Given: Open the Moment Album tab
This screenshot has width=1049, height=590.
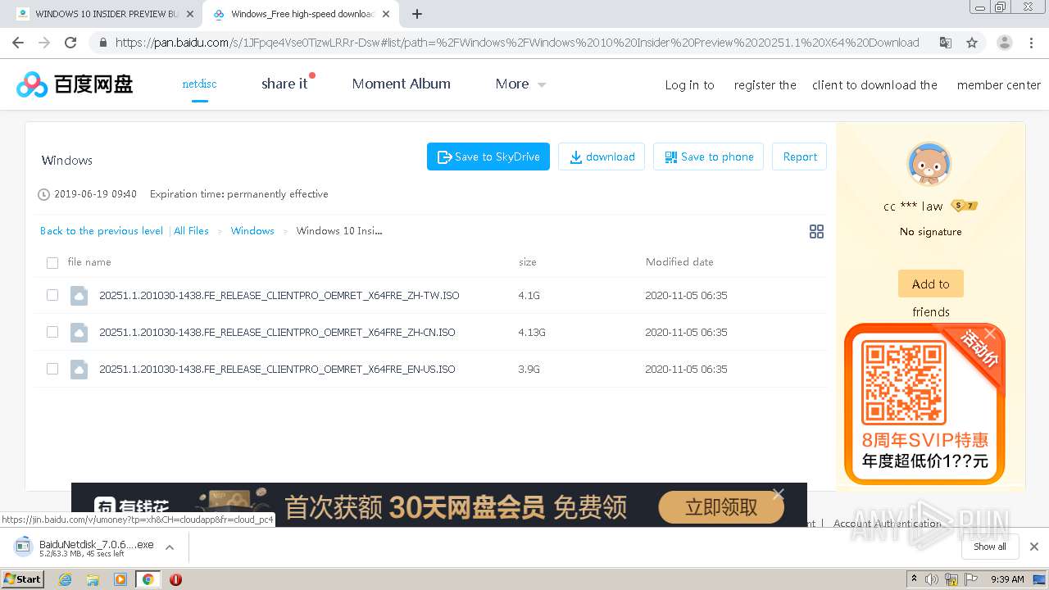Looking at the screenshot, I should 401,84.
